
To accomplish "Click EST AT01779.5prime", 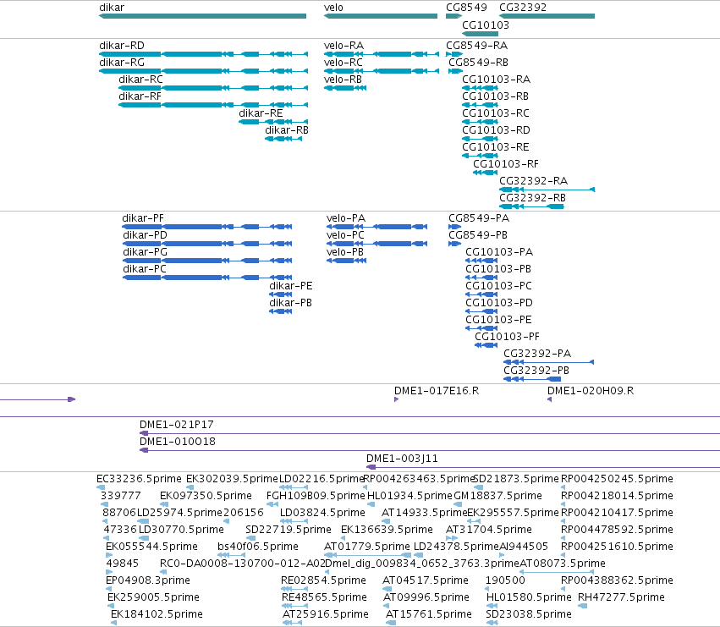I will click(x=368, y=555).
